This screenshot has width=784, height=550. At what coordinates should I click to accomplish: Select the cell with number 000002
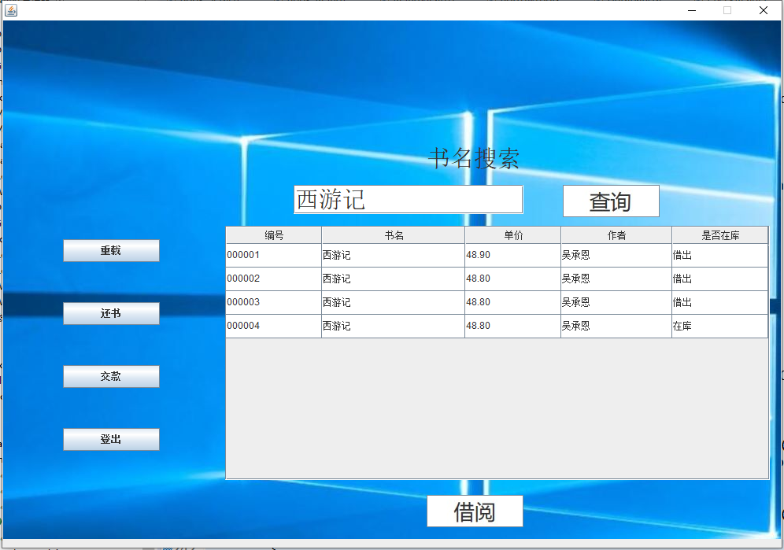coord(273,279)
